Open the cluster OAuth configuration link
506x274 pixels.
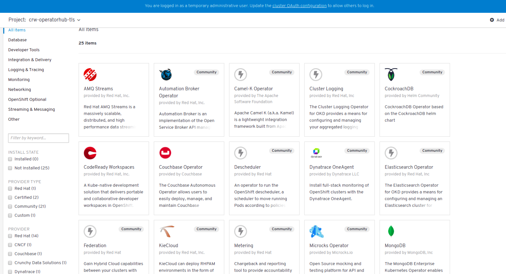[x=300, y=6]
